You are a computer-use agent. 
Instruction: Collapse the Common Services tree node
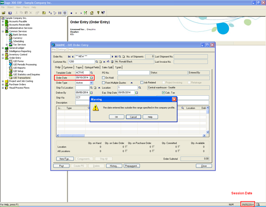(3, 31)
